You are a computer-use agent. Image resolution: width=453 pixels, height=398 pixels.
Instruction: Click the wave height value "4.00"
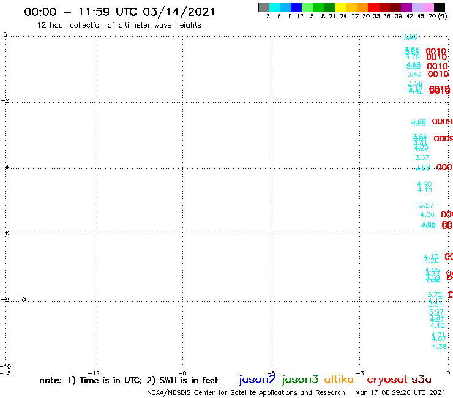(427, 214)
